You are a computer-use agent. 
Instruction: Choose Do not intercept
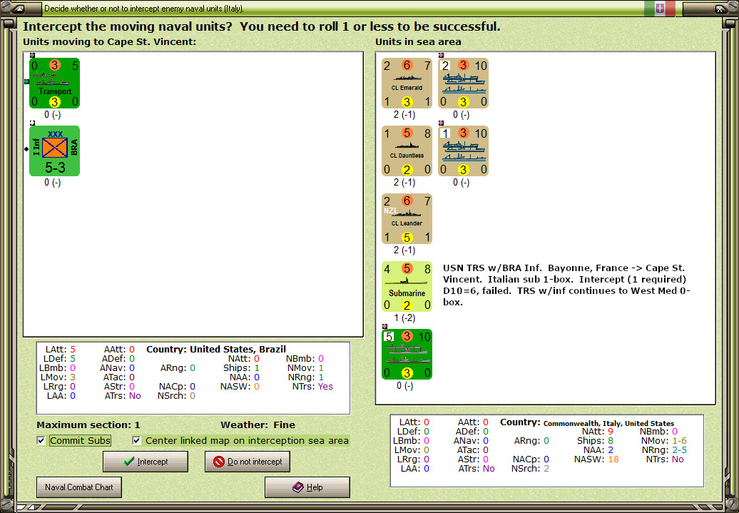[x=248, y=461]
